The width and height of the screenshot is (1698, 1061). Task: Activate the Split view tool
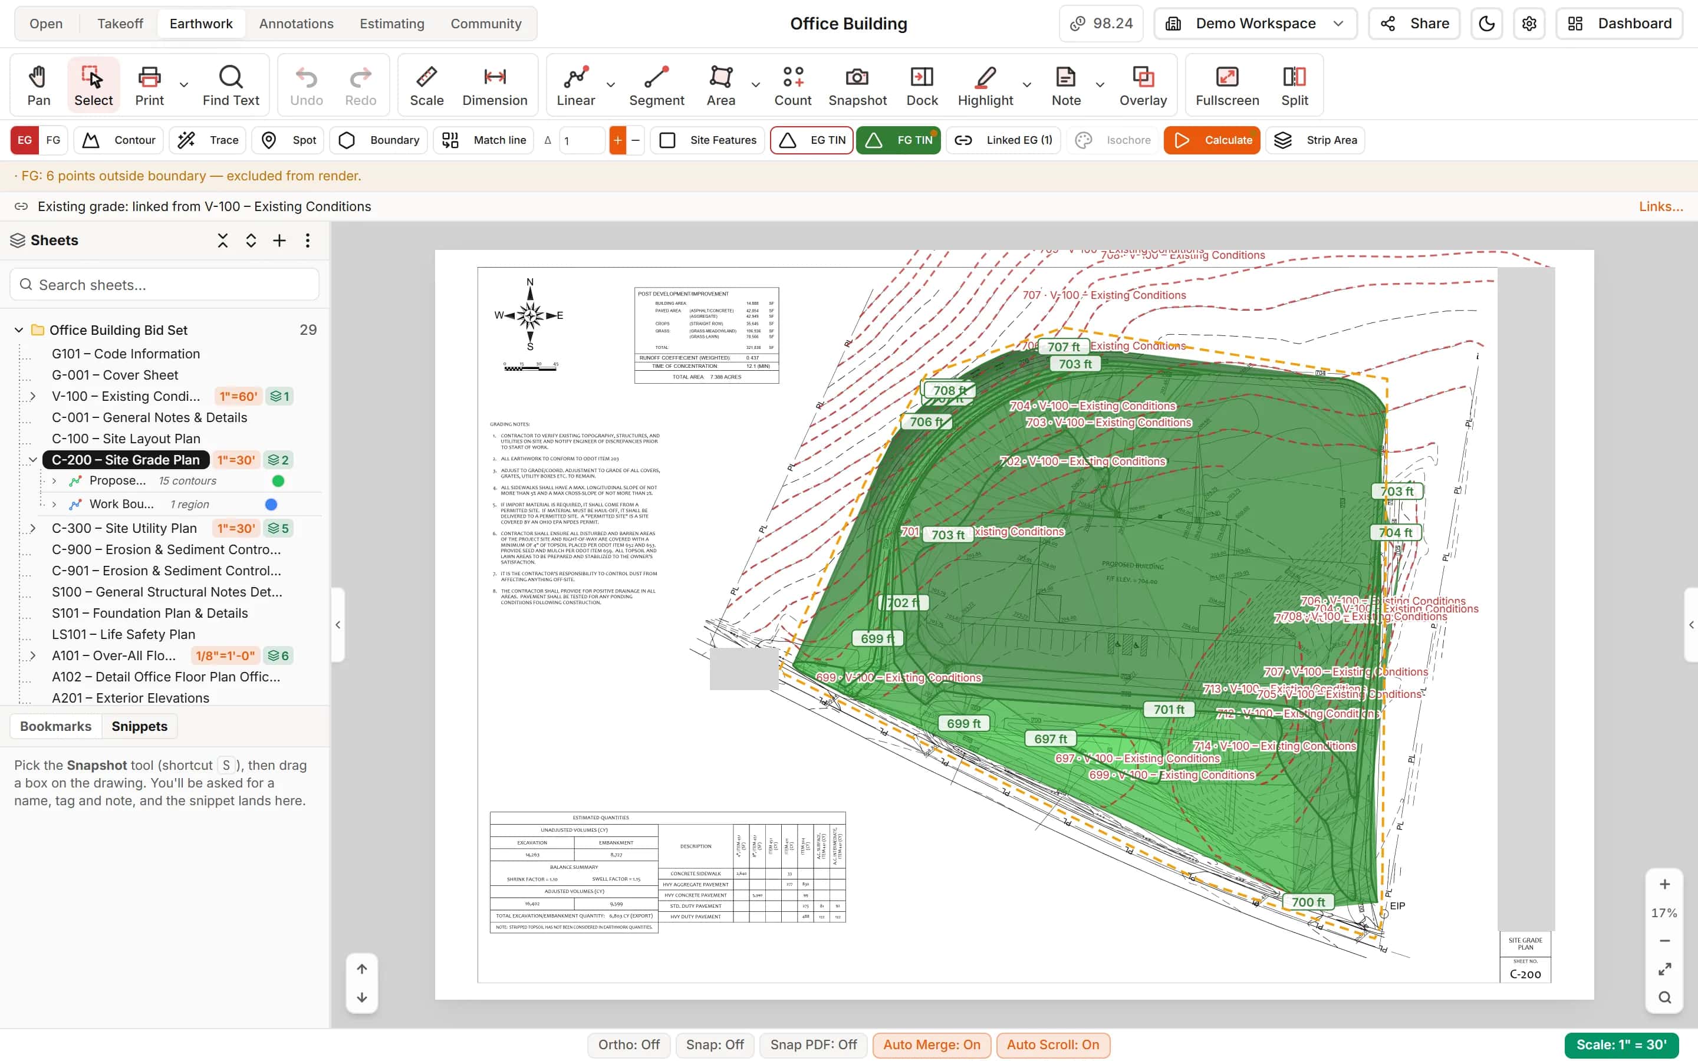(1295, 85)
